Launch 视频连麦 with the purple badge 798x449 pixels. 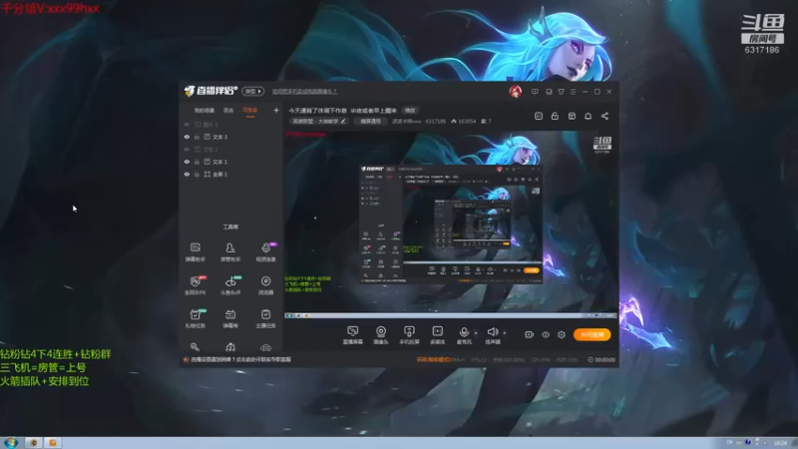point(265,251)
